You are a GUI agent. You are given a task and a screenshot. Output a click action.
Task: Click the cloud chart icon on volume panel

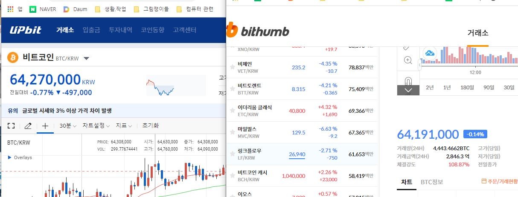click(429, 53)
